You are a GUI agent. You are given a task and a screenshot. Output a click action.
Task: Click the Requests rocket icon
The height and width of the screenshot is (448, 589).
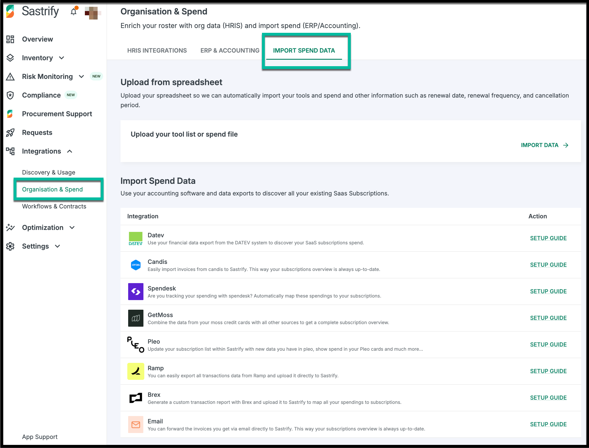[10, 132]
